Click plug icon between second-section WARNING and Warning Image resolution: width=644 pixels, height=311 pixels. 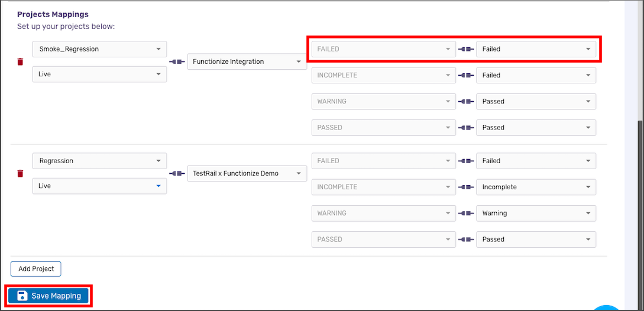[x=466, y=213]
